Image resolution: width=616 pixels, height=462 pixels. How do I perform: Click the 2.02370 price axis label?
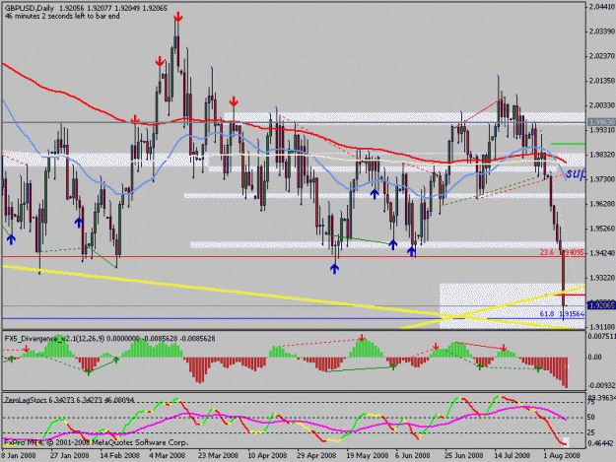pos(602,56)
